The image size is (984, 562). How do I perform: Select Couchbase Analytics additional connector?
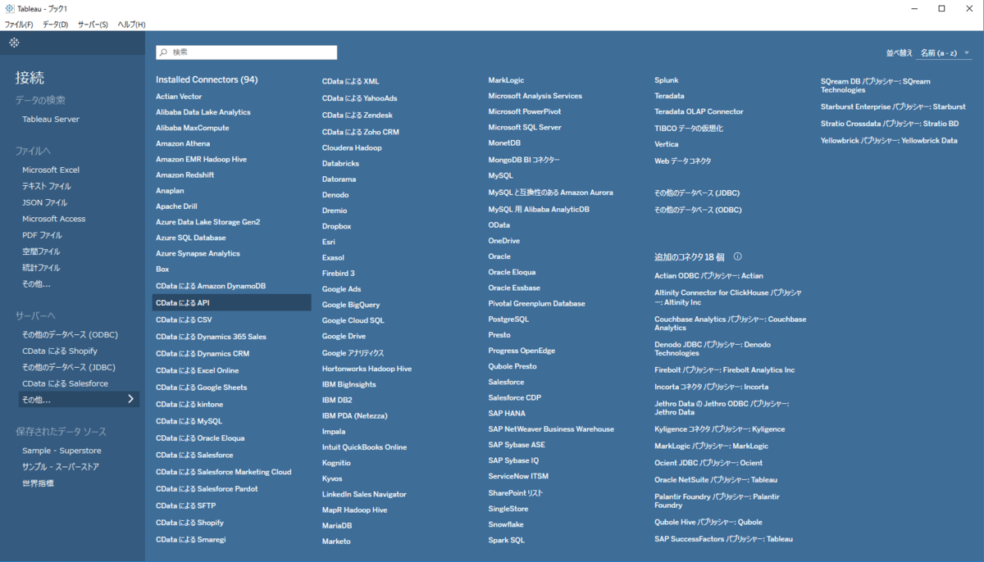730,323
